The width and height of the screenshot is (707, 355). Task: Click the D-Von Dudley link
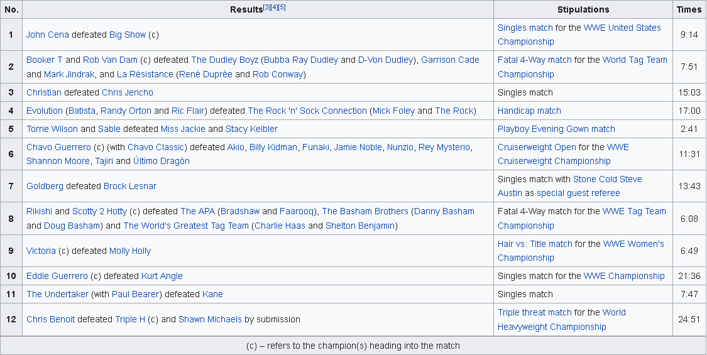[385, 60]
